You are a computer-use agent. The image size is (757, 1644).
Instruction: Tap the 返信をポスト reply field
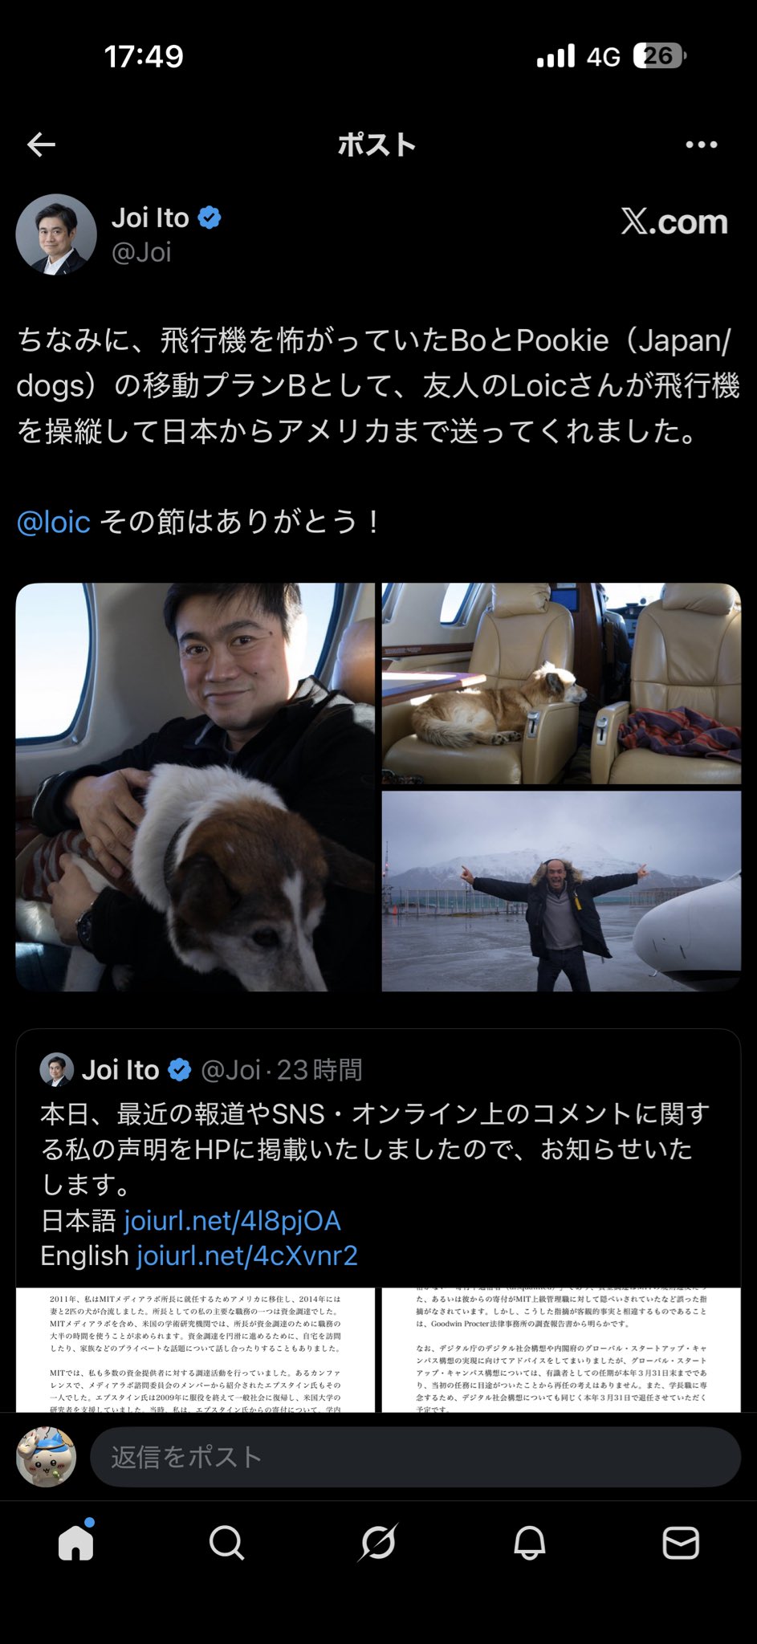pyautogui.click(x=415, y=1457)
